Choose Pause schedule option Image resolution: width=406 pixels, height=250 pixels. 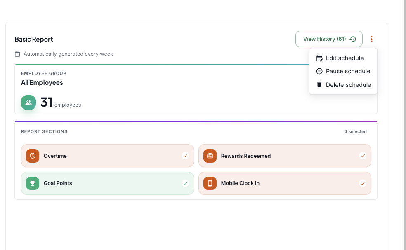coord(343,71)
